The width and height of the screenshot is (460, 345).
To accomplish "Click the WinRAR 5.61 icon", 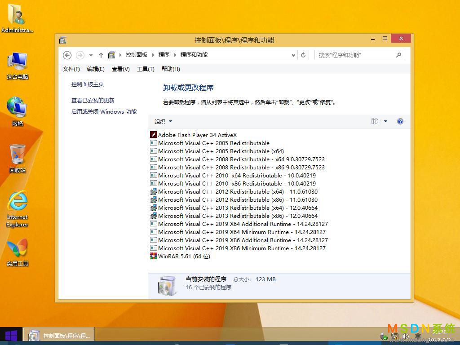I will 154,256.
